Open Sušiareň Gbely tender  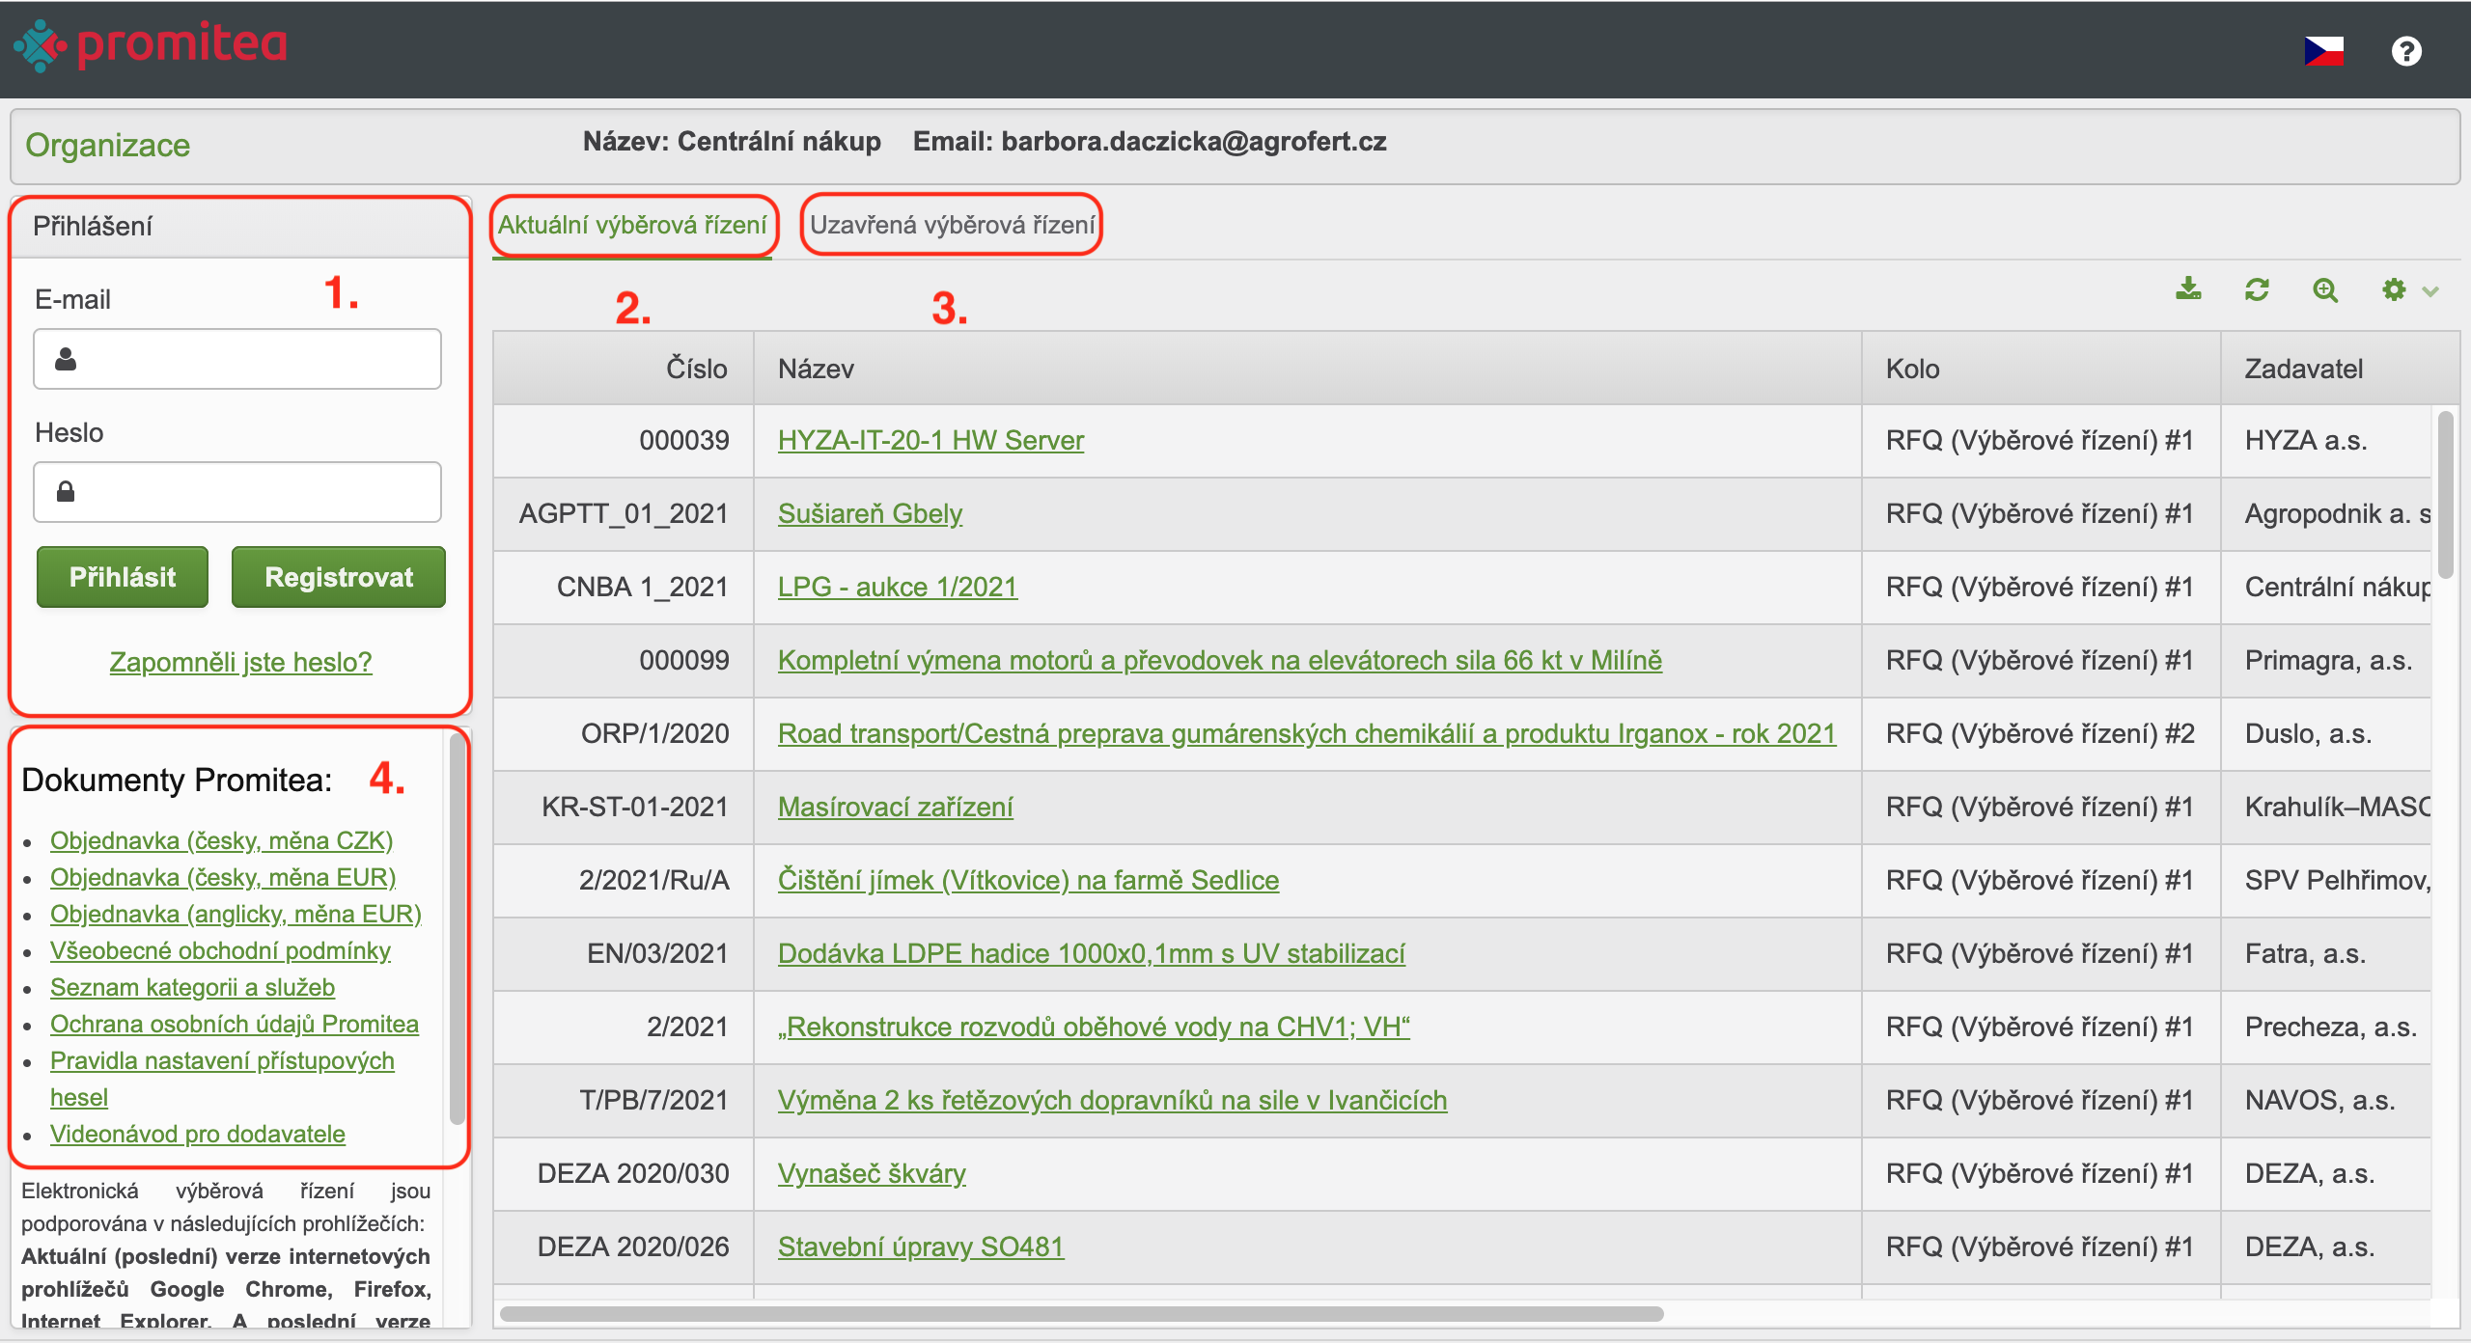tap(870, 513)
